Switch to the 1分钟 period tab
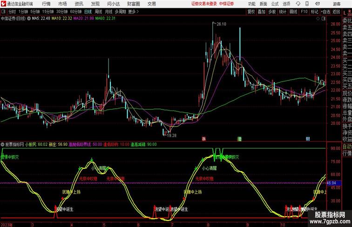 pos(23,12)
